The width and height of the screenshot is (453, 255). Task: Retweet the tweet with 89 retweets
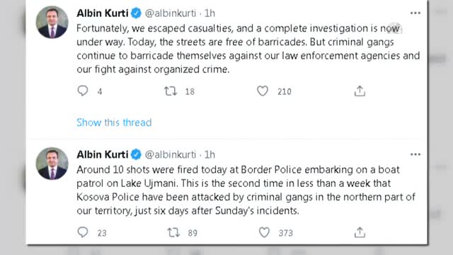coord(173,232)
